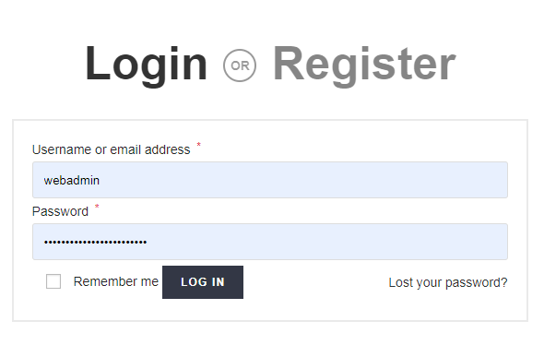Place cursor on the masked password dots
This screenshot has height=345, width=544.
(95, 242)
